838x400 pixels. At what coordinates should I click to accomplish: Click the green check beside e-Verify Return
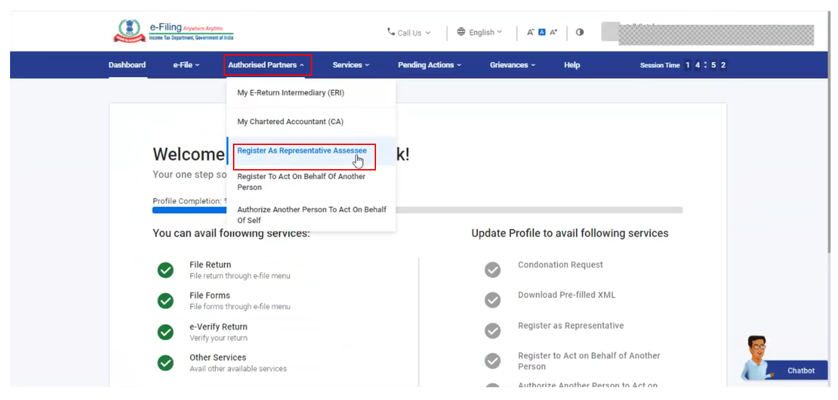[165, 332]
